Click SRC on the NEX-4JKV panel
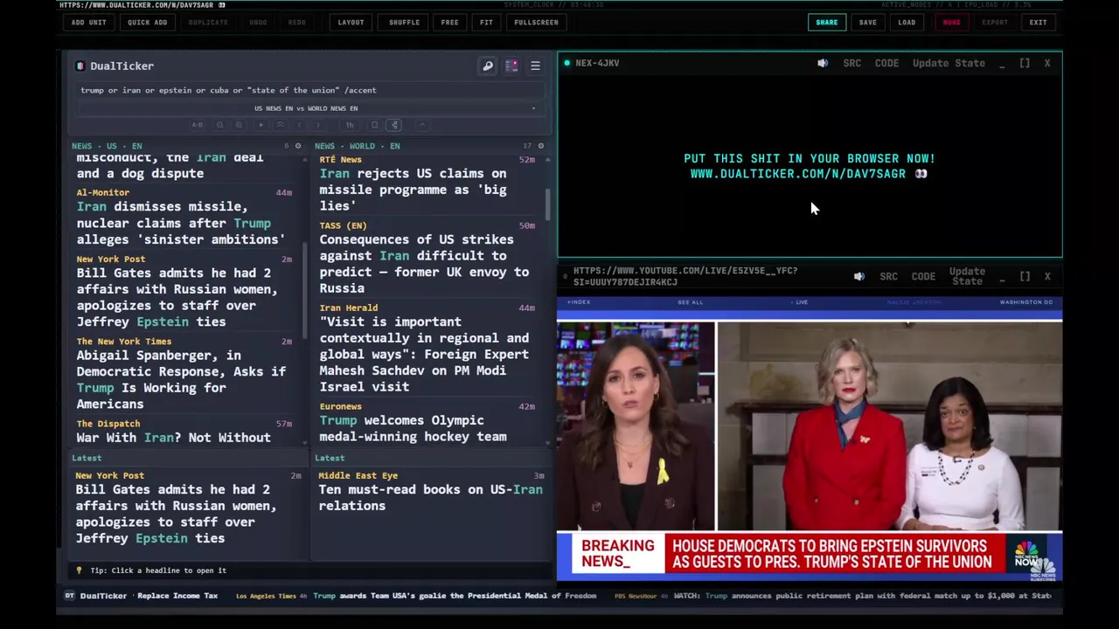This screenshot has width=1119, height=629. (x=852, y=63)
